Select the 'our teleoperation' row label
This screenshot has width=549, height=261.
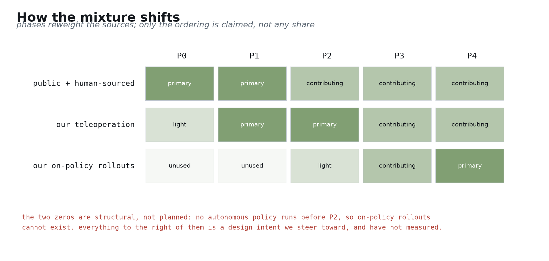95,125
